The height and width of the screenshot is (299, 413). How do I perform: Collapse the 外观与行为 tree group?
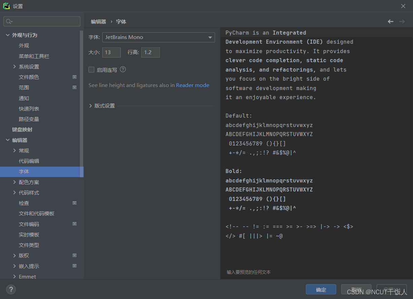(x=8, y=35)
